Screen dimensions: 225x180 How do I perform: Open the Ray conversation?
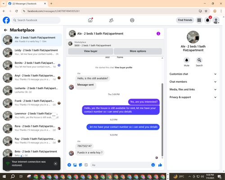(31, 141)
